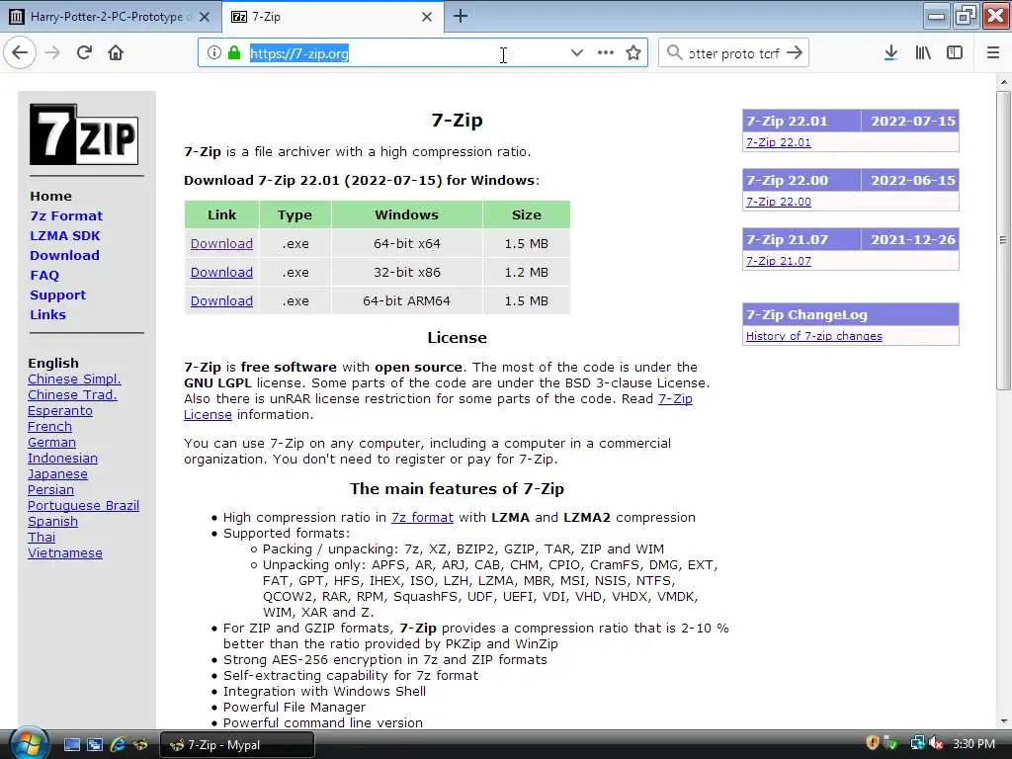
Task: Open the 7z Format page
Action: tap(66, 216)
